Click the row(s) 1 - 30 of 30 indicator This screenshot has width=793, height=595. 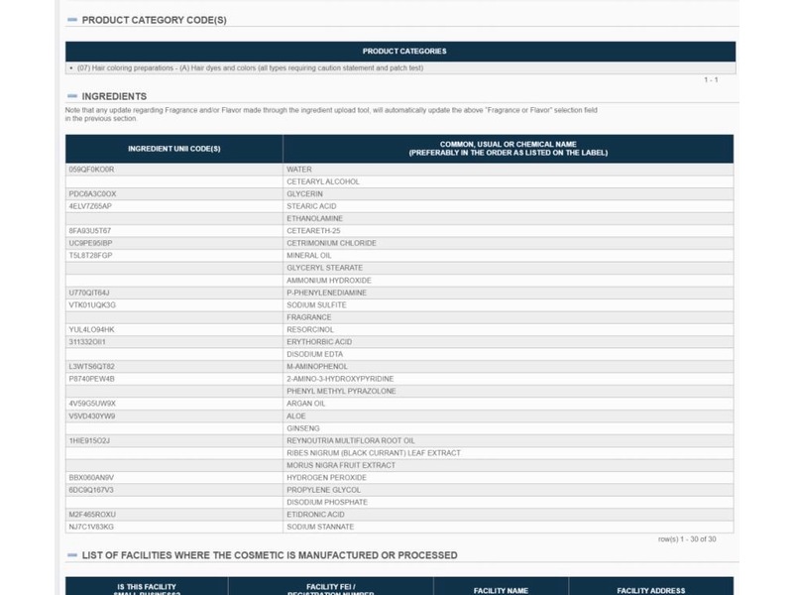pos(687,539)
